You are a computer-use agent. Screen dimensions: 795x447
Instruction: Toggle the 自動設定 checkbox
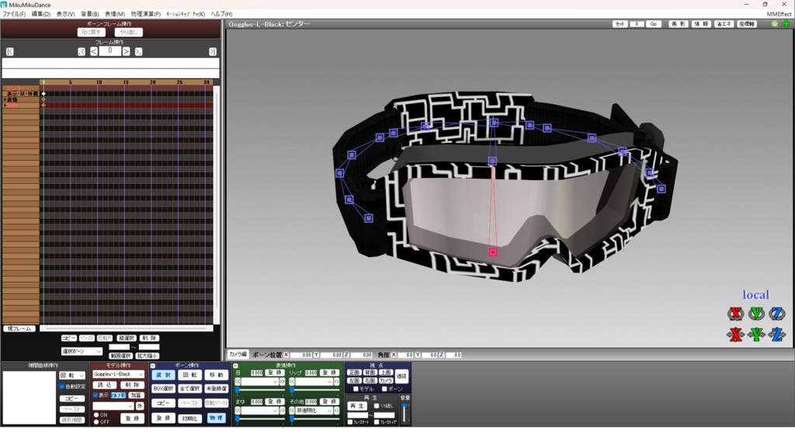(x=62, y=386)
